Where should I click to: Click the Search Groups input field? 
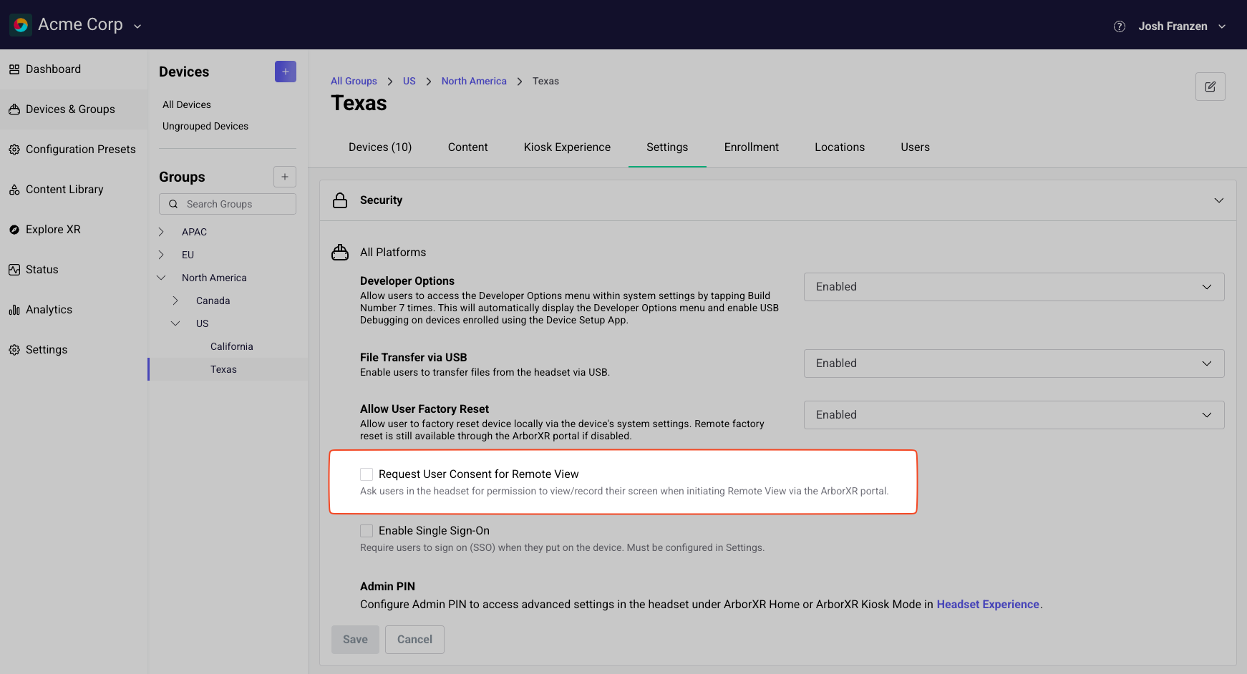tap(228, 204)
